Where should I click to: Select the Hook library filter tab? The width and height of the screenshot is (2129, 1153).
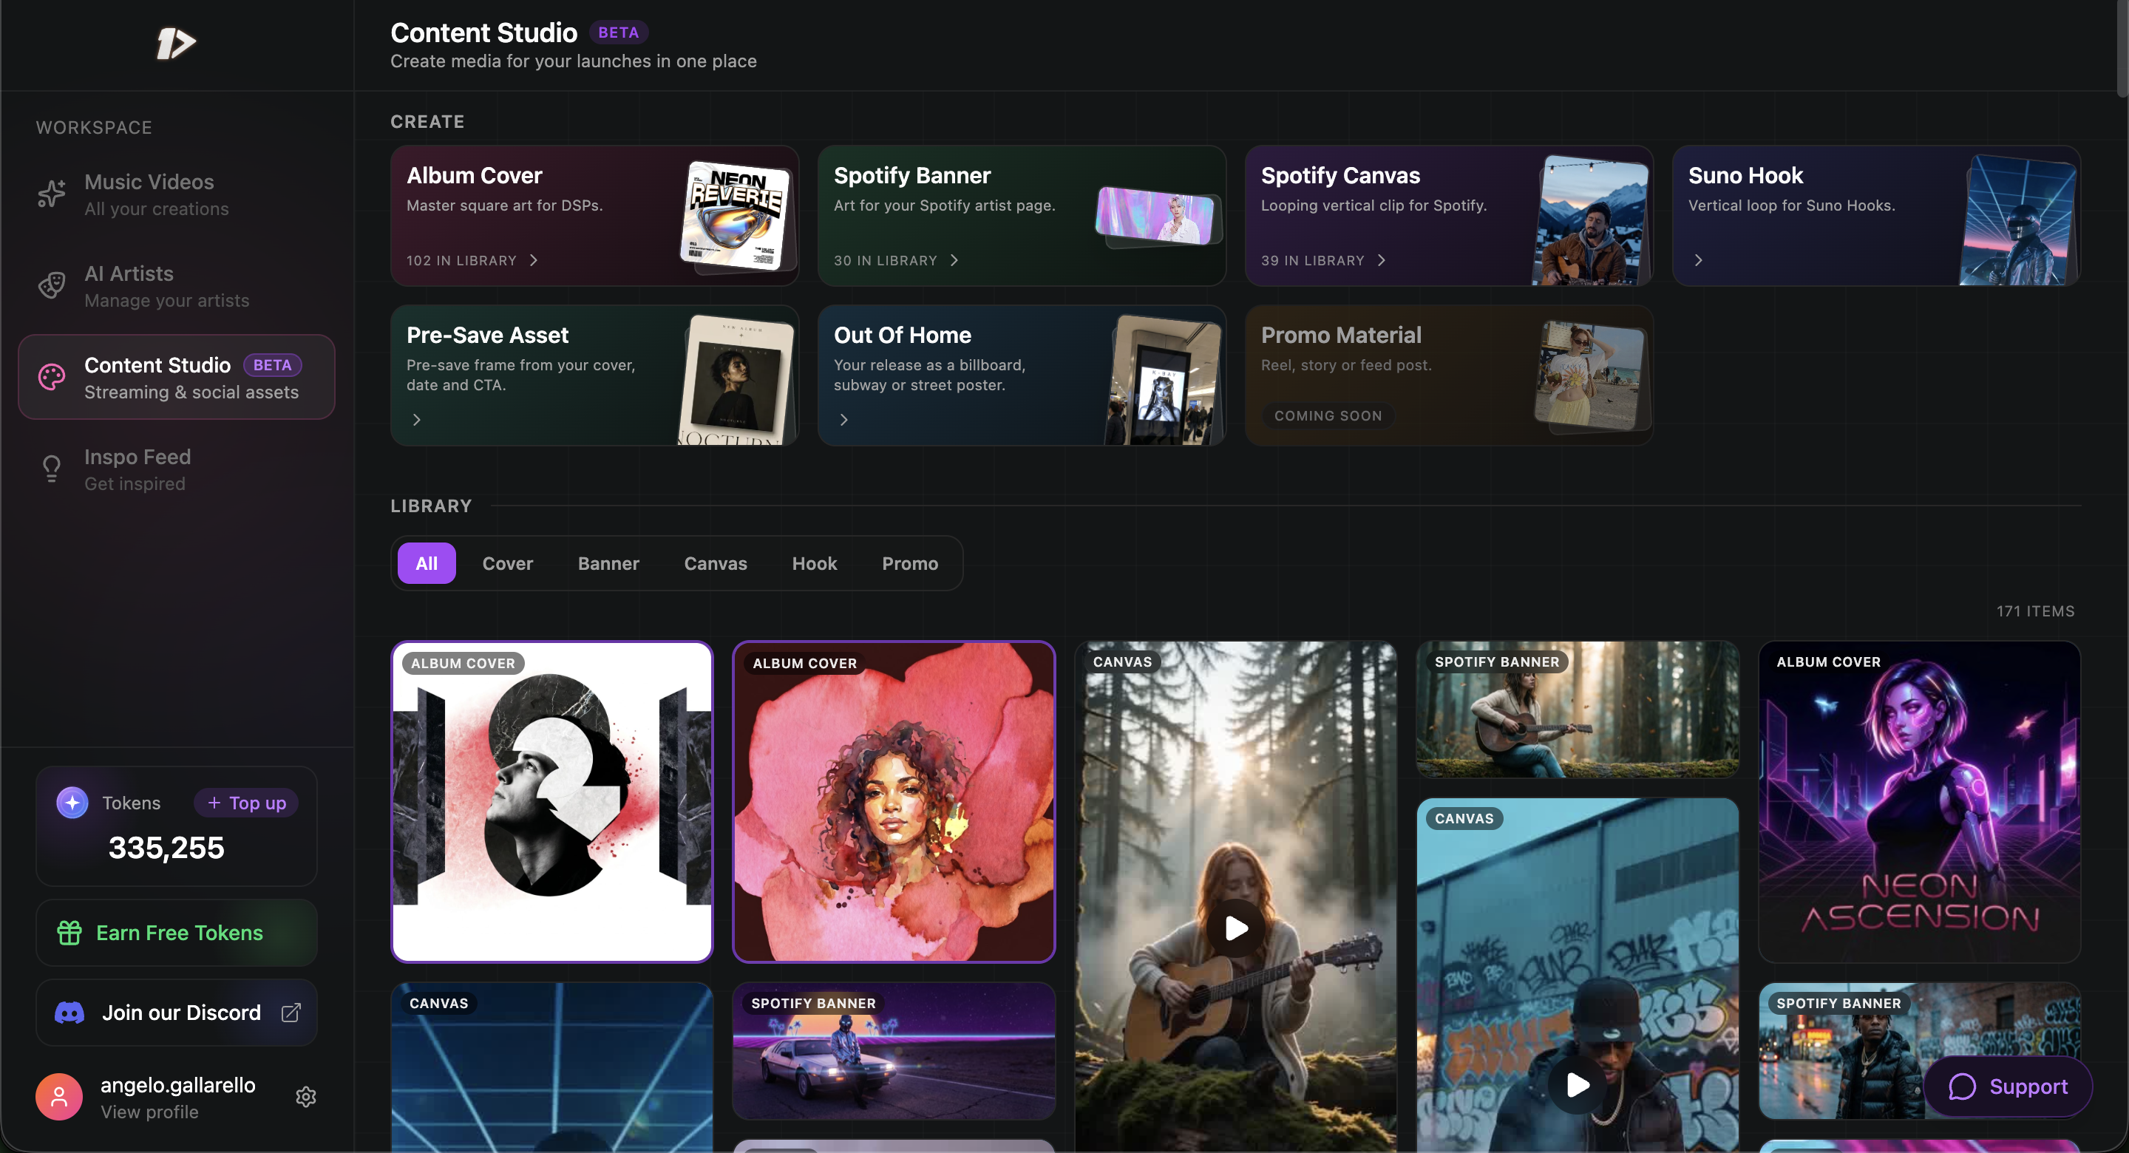[814, 564]
